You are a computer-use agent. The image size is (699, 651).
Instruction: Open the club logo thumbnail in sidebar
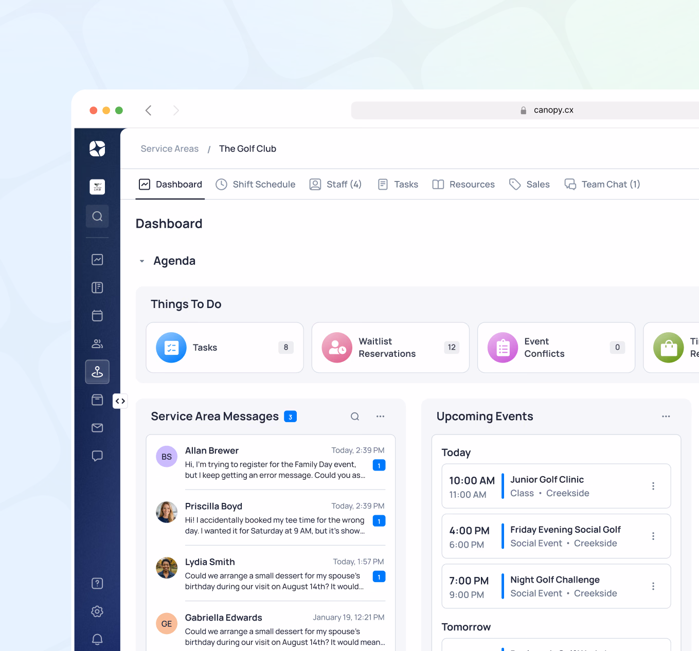(97, 187)
